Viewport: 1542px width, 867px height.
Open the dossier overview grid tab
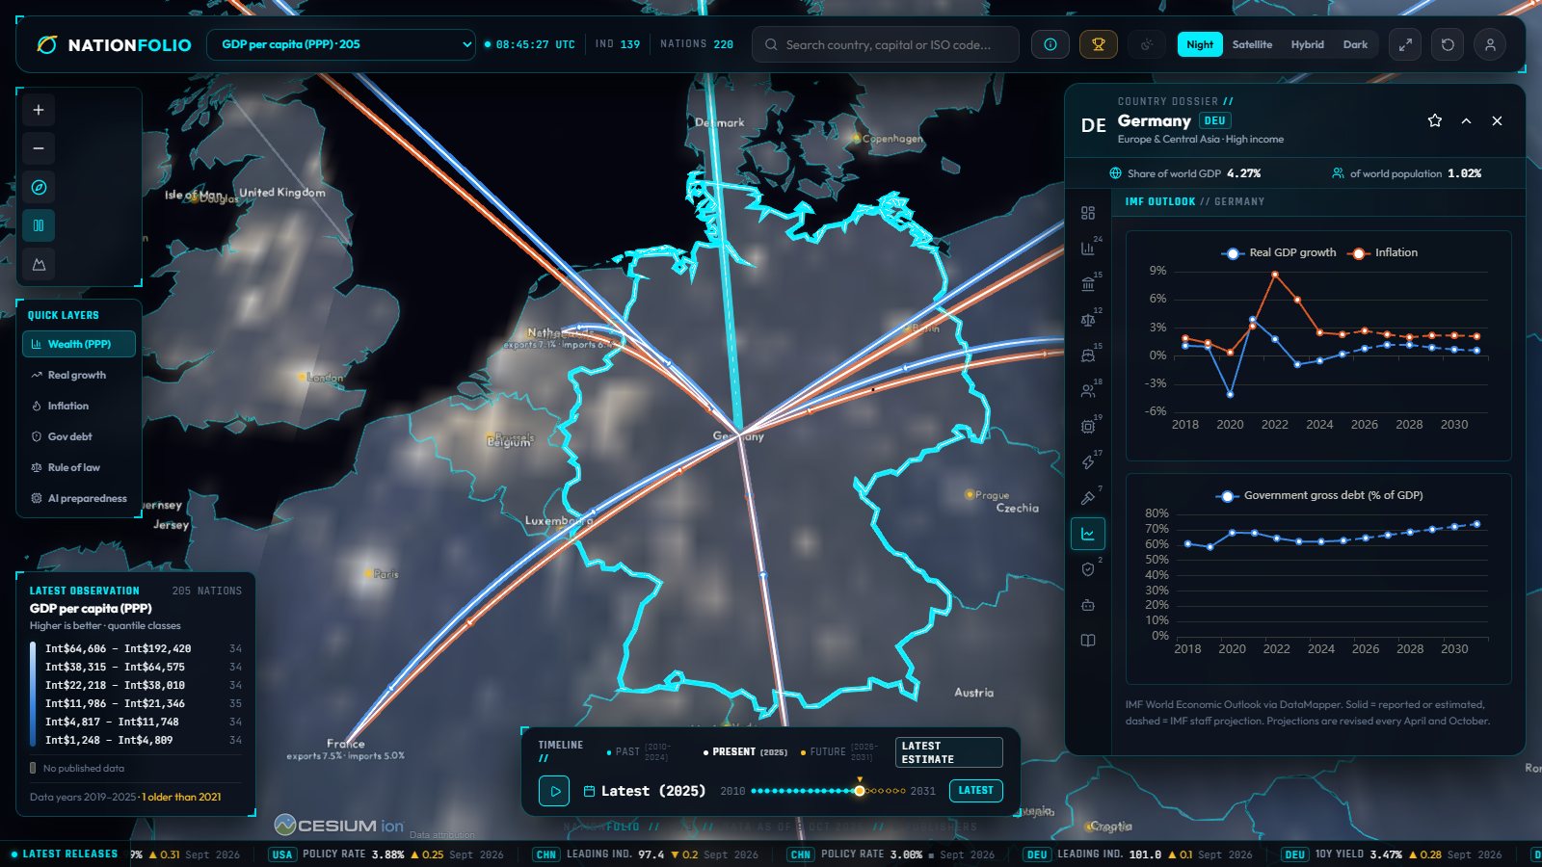click(x=1088, y=213)
